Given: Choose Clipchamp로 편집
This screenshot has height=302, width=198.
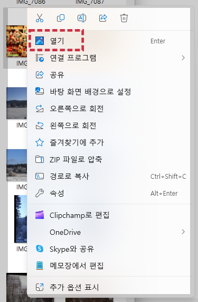Looking at the screenshot, I should [x=110, y=215].
